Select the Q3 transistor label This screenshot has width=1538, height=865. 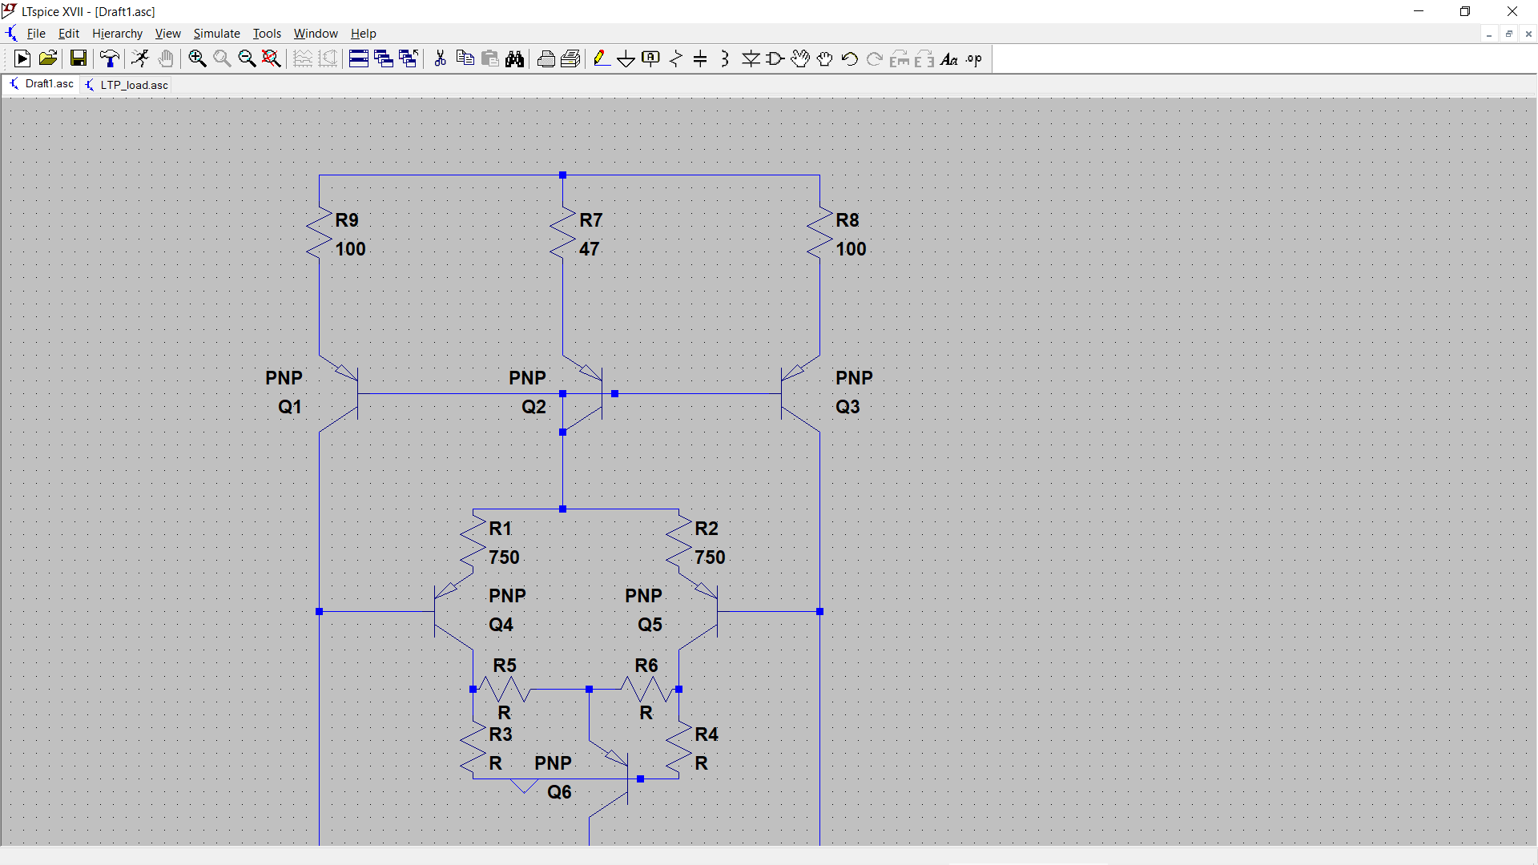[x=848, y=407]
